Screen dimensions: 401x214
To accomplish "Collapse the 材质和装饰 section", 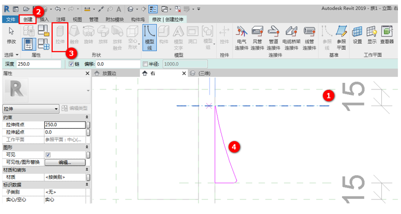I will coord(87,169).
